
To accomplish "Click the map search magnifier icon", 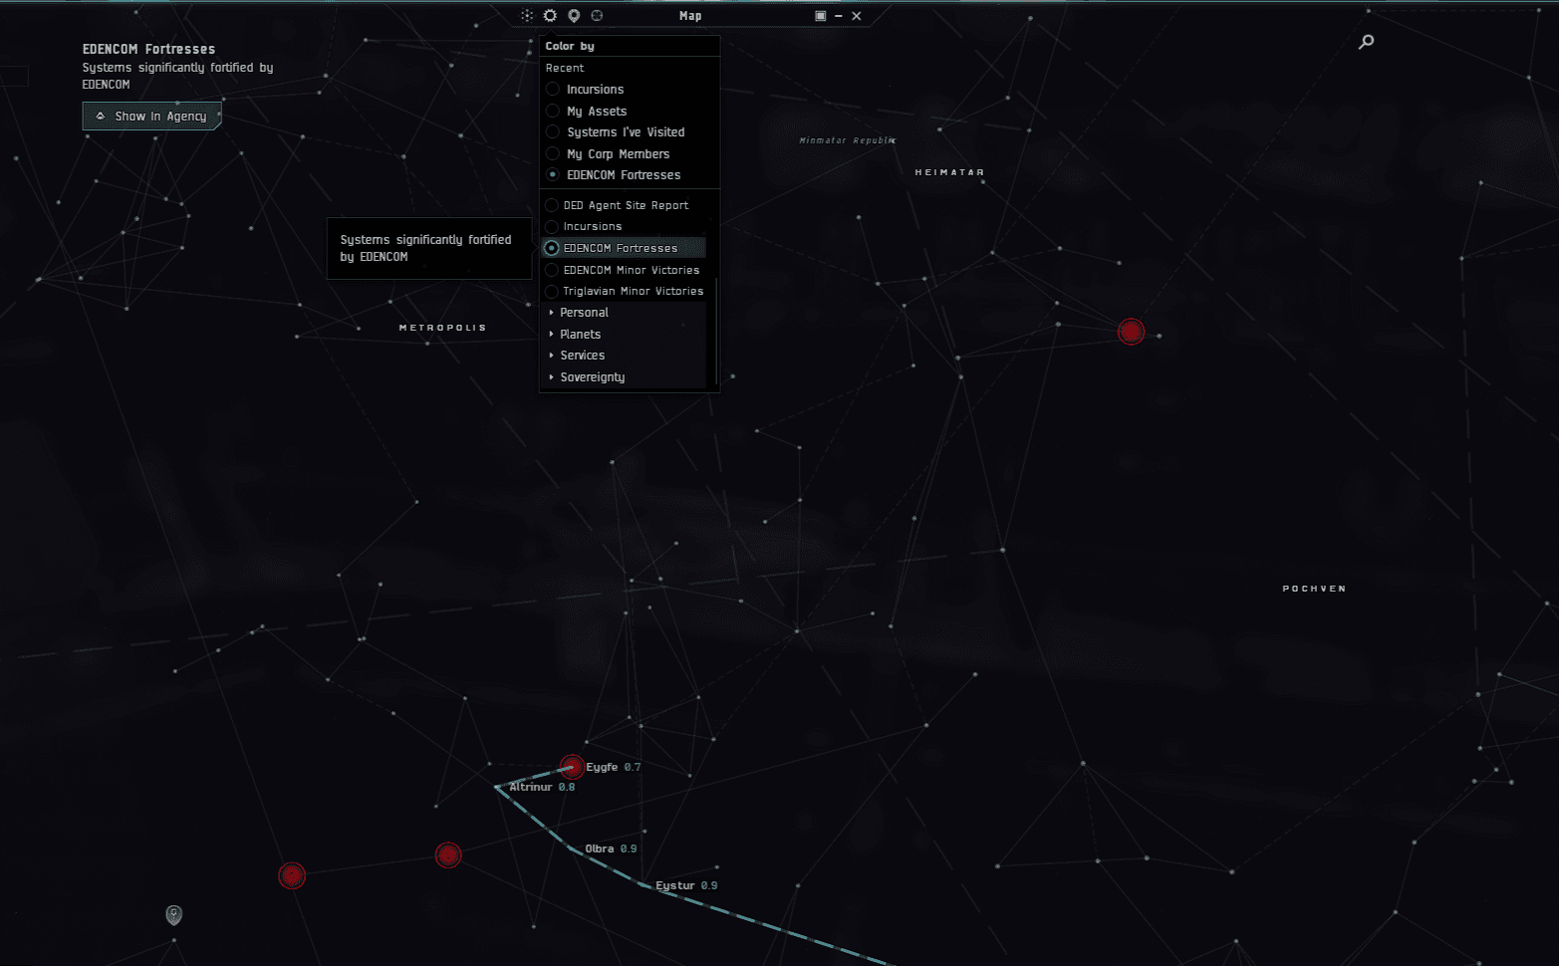I will [1366, 41].
